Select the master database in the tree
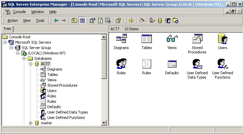Viewport: 244px width, 134px height. tap(46, 123)
